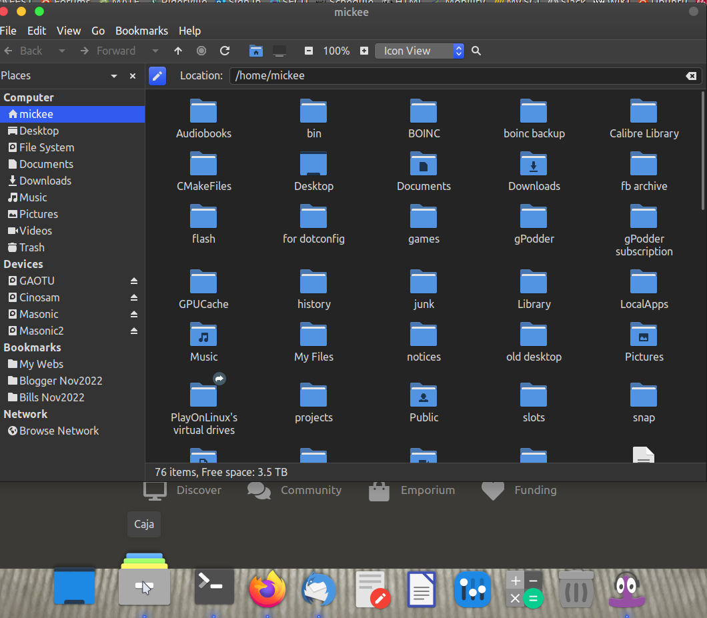Open Discover in background window
This screenshot has height=618, width=707.
click(182, 491)
